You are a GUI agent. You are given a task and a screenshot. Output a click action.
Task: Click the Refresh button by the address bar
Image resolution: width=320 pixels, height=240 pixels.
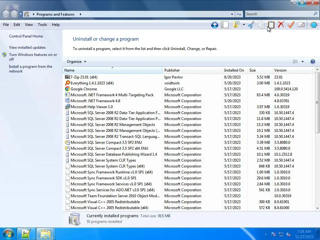coord(239,14)
